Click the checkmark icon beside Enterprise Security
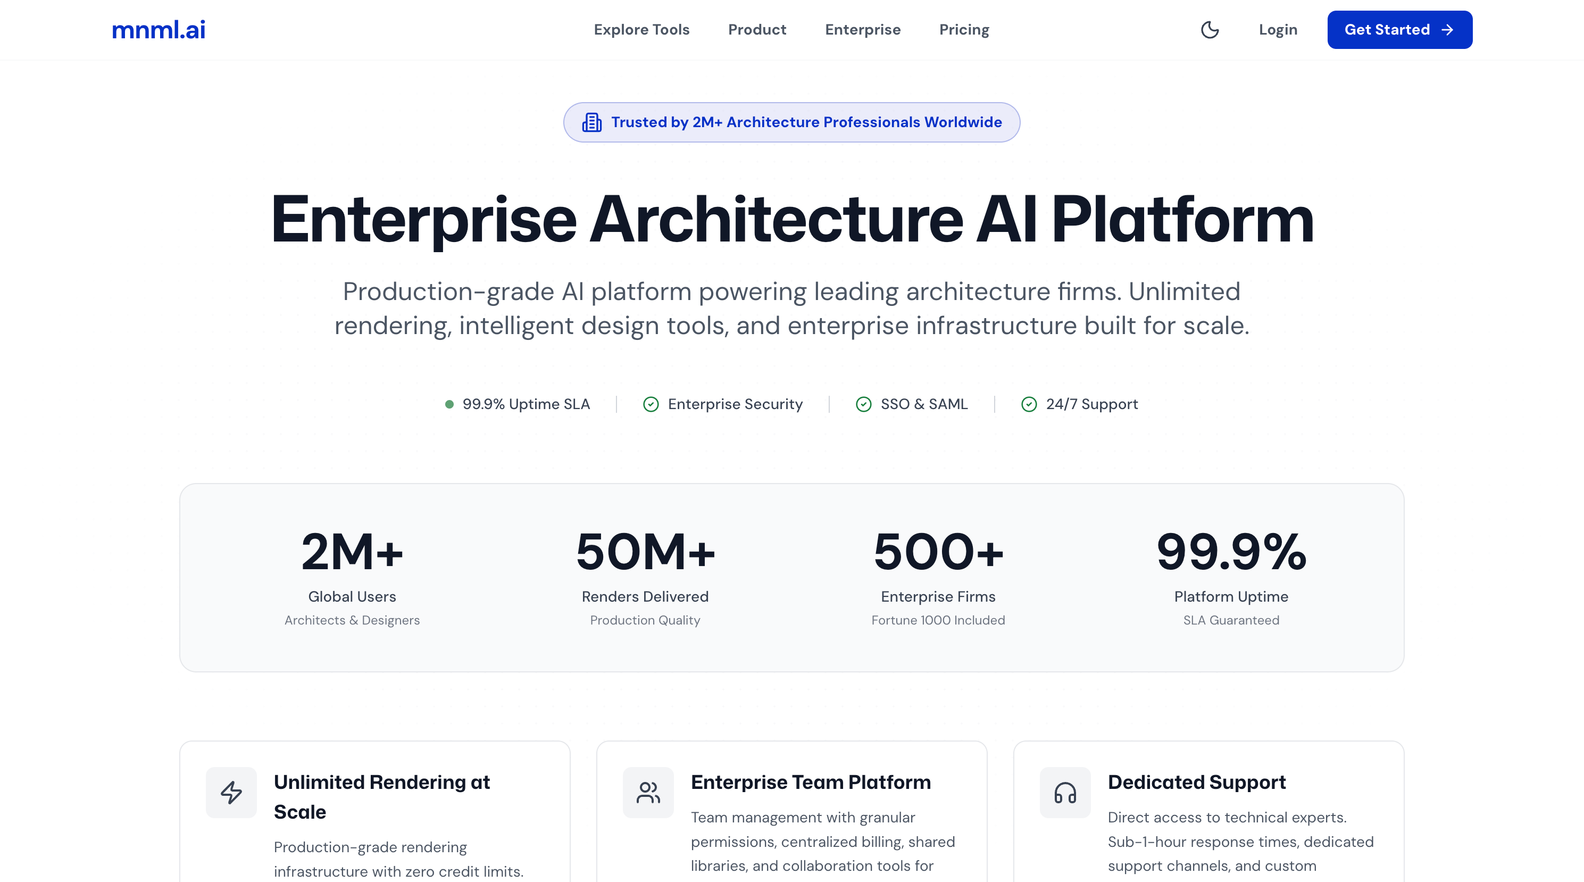 click(x=651, y=404)
